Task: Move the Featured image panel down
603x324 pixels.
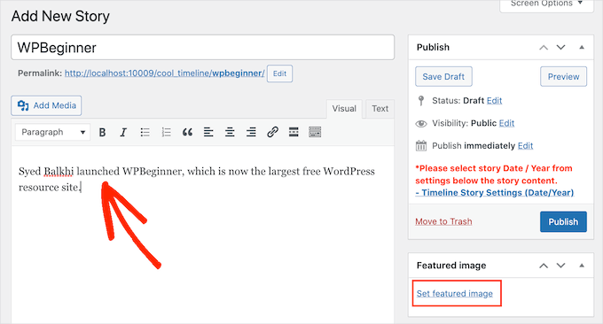Action: click(x=561, y=266)
